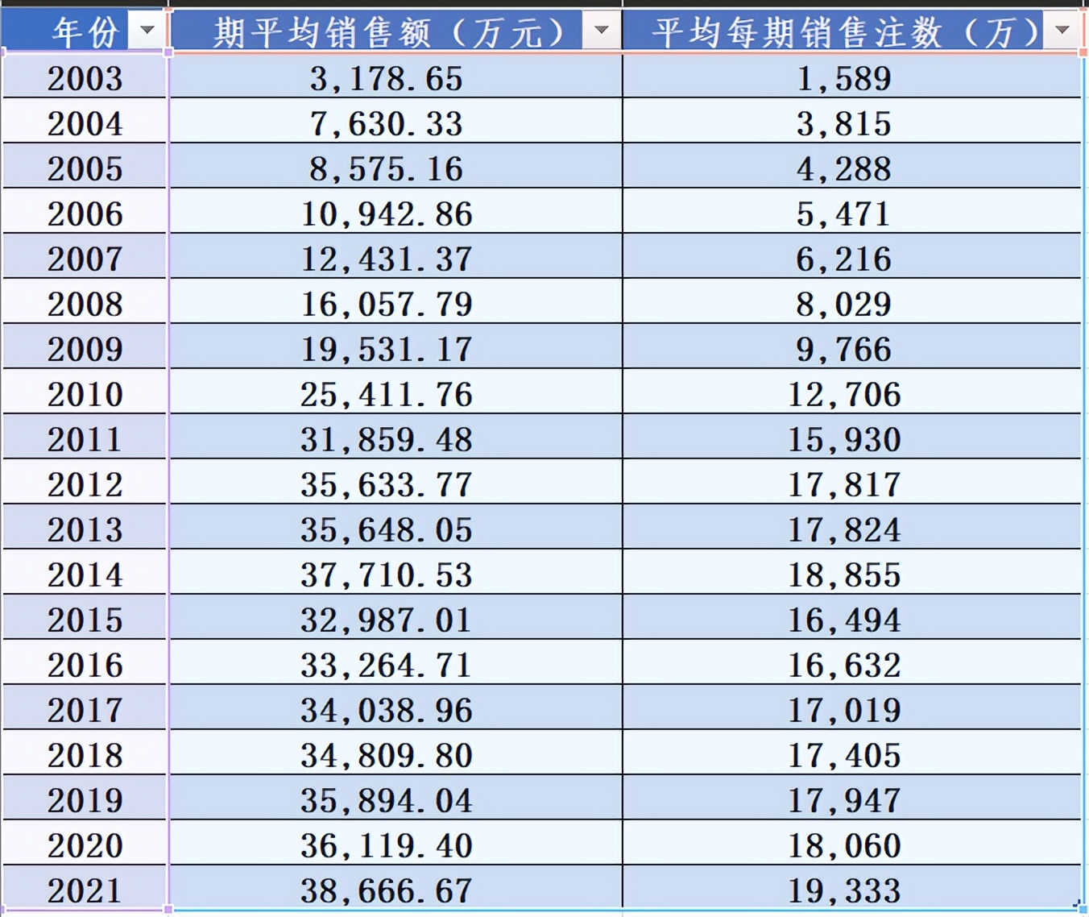
Task: Select year cell 2016
Action: pos(85,664)
